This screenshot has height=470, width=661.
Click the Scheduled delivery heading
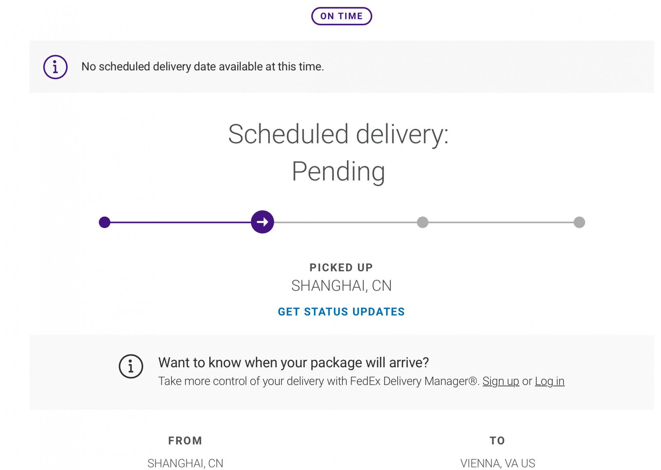point(338,134)
